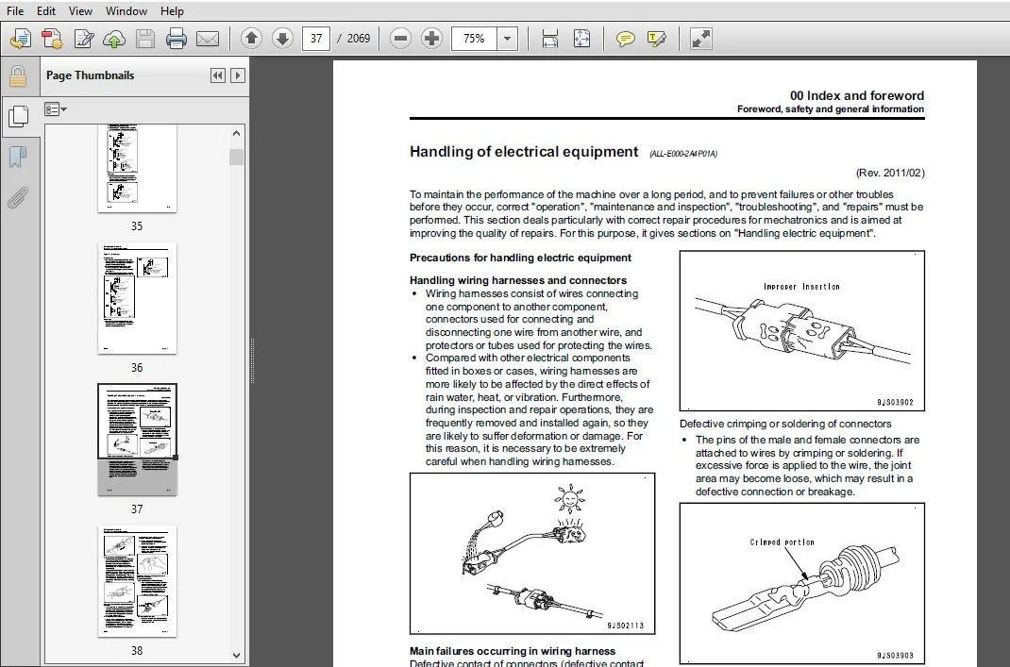Screen dimensions: 1010x667
Task: Click the zoom level field showing 75%
Action: click(474, 39)
